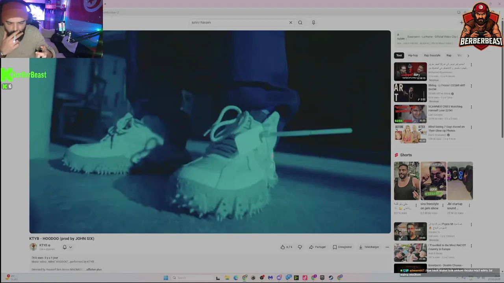This screenshot has height=283, width=504.
Task: Open notification bell dropdown for KTYB
Action: point(67,247)
